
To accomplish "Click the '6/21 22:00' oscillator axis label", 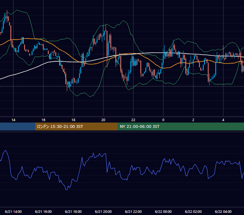I will click(x=133, y=211).
